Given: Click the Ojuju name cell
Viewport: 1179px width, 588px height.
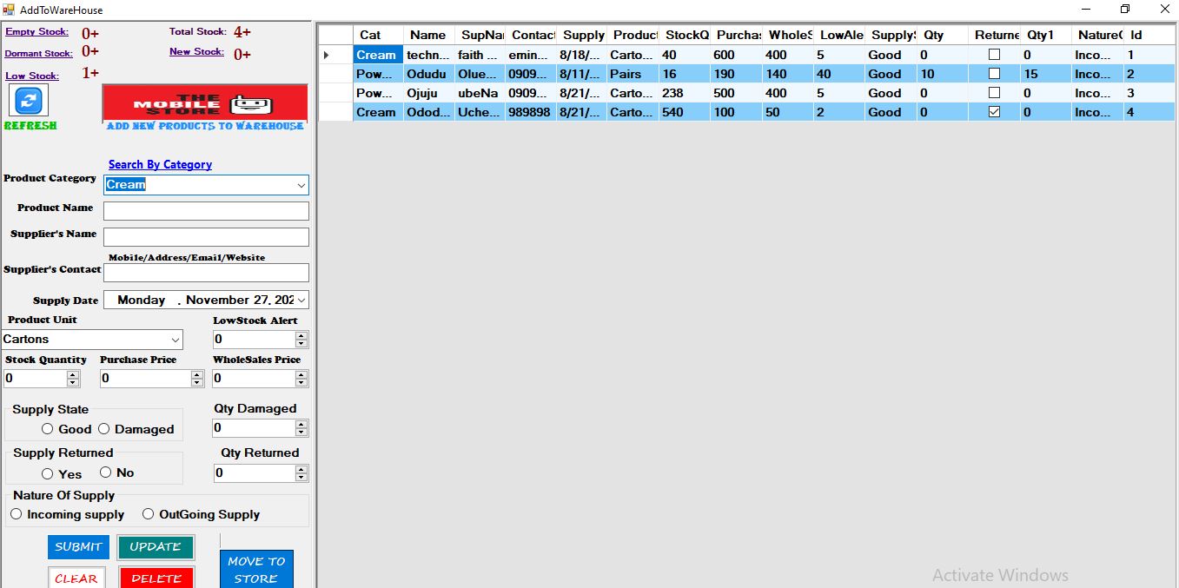Looking at the screenshot, I should [x=428, y=93].
